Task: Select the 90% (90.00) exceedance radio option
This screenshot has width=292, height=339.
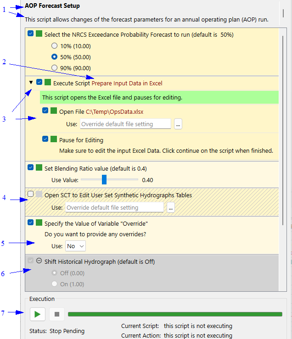Action: tap(55, 68)
